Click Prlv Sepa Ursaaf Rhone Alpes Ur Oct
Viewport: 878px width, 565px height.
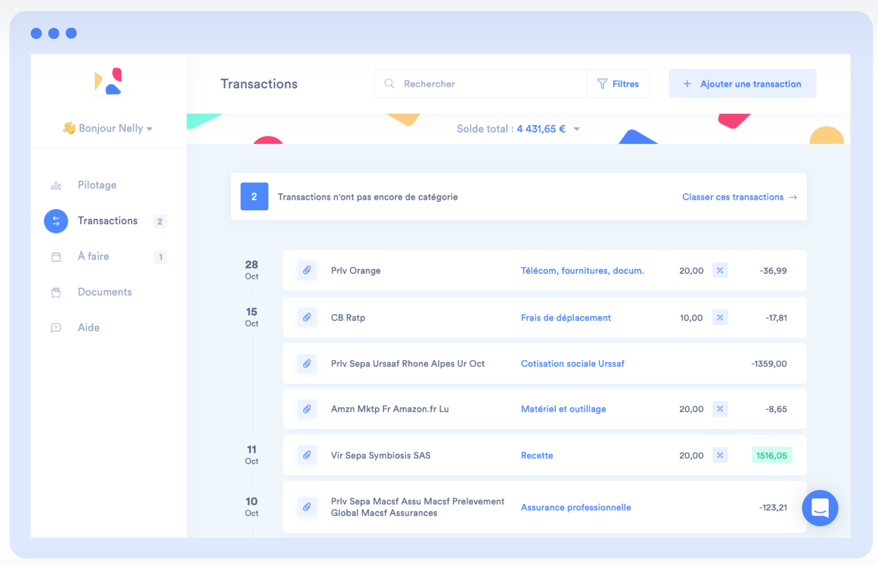(407, 364)
